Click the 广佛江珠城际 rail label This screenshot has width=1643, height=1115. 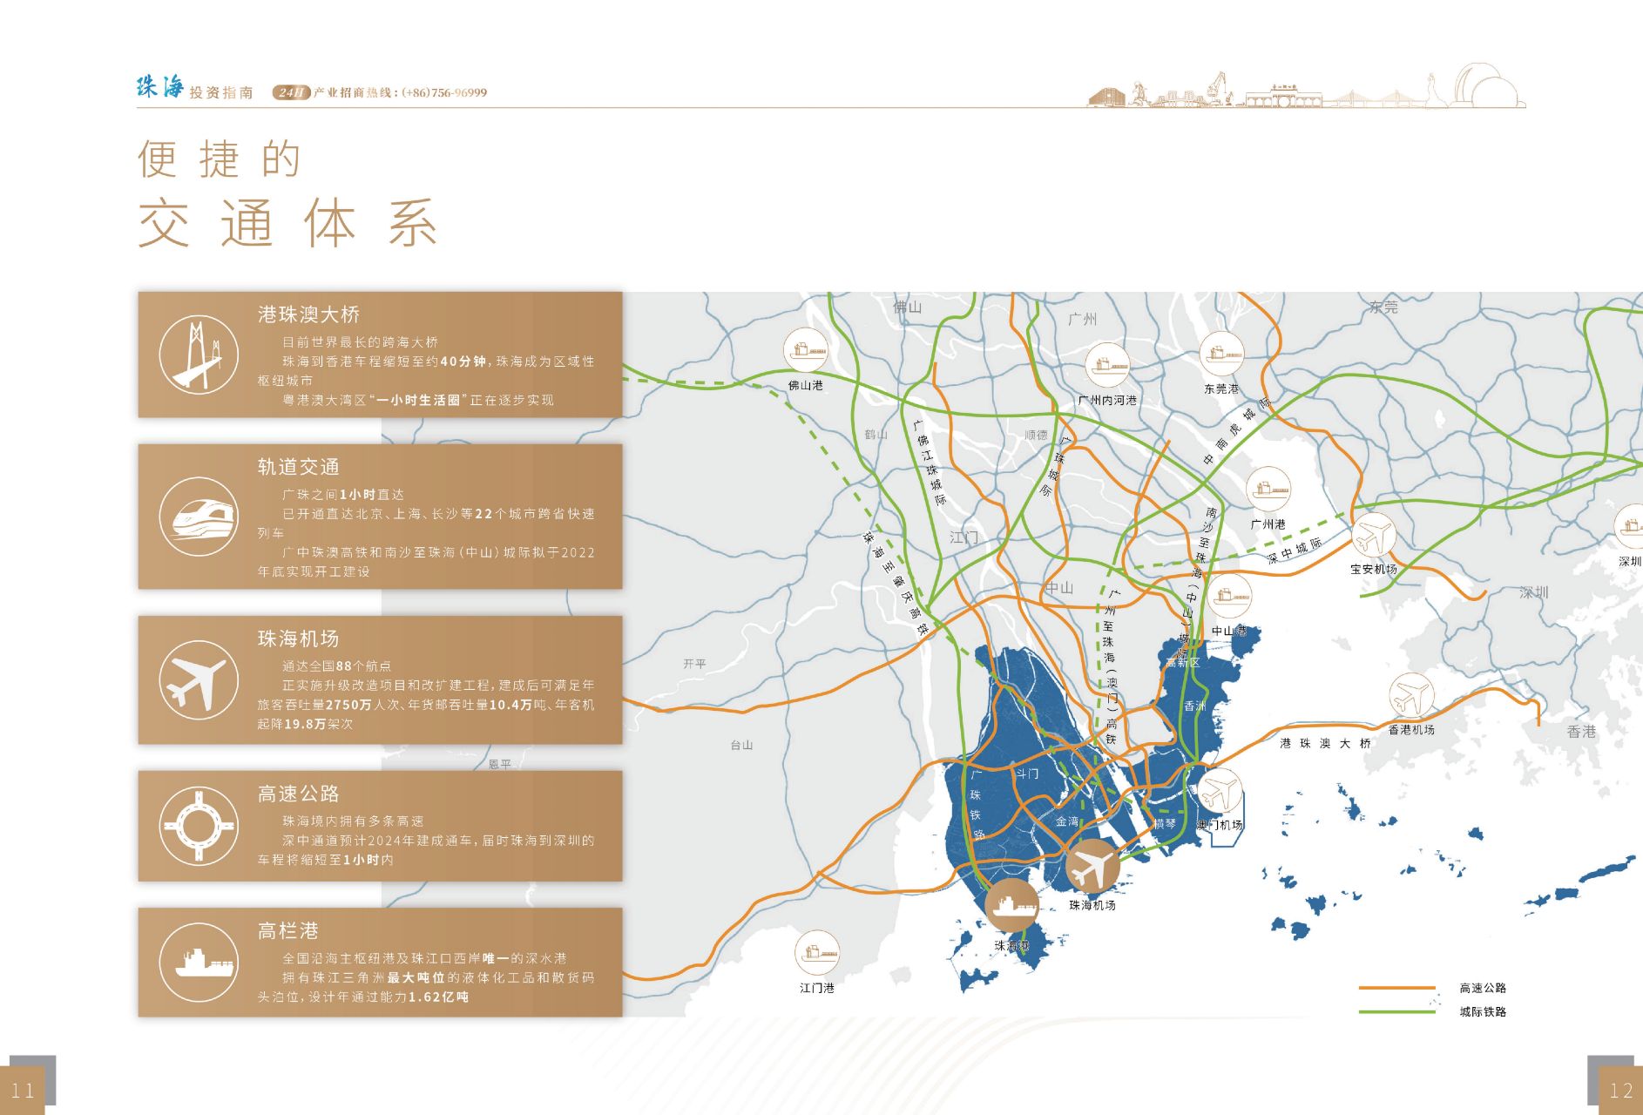tap(930, 463)
